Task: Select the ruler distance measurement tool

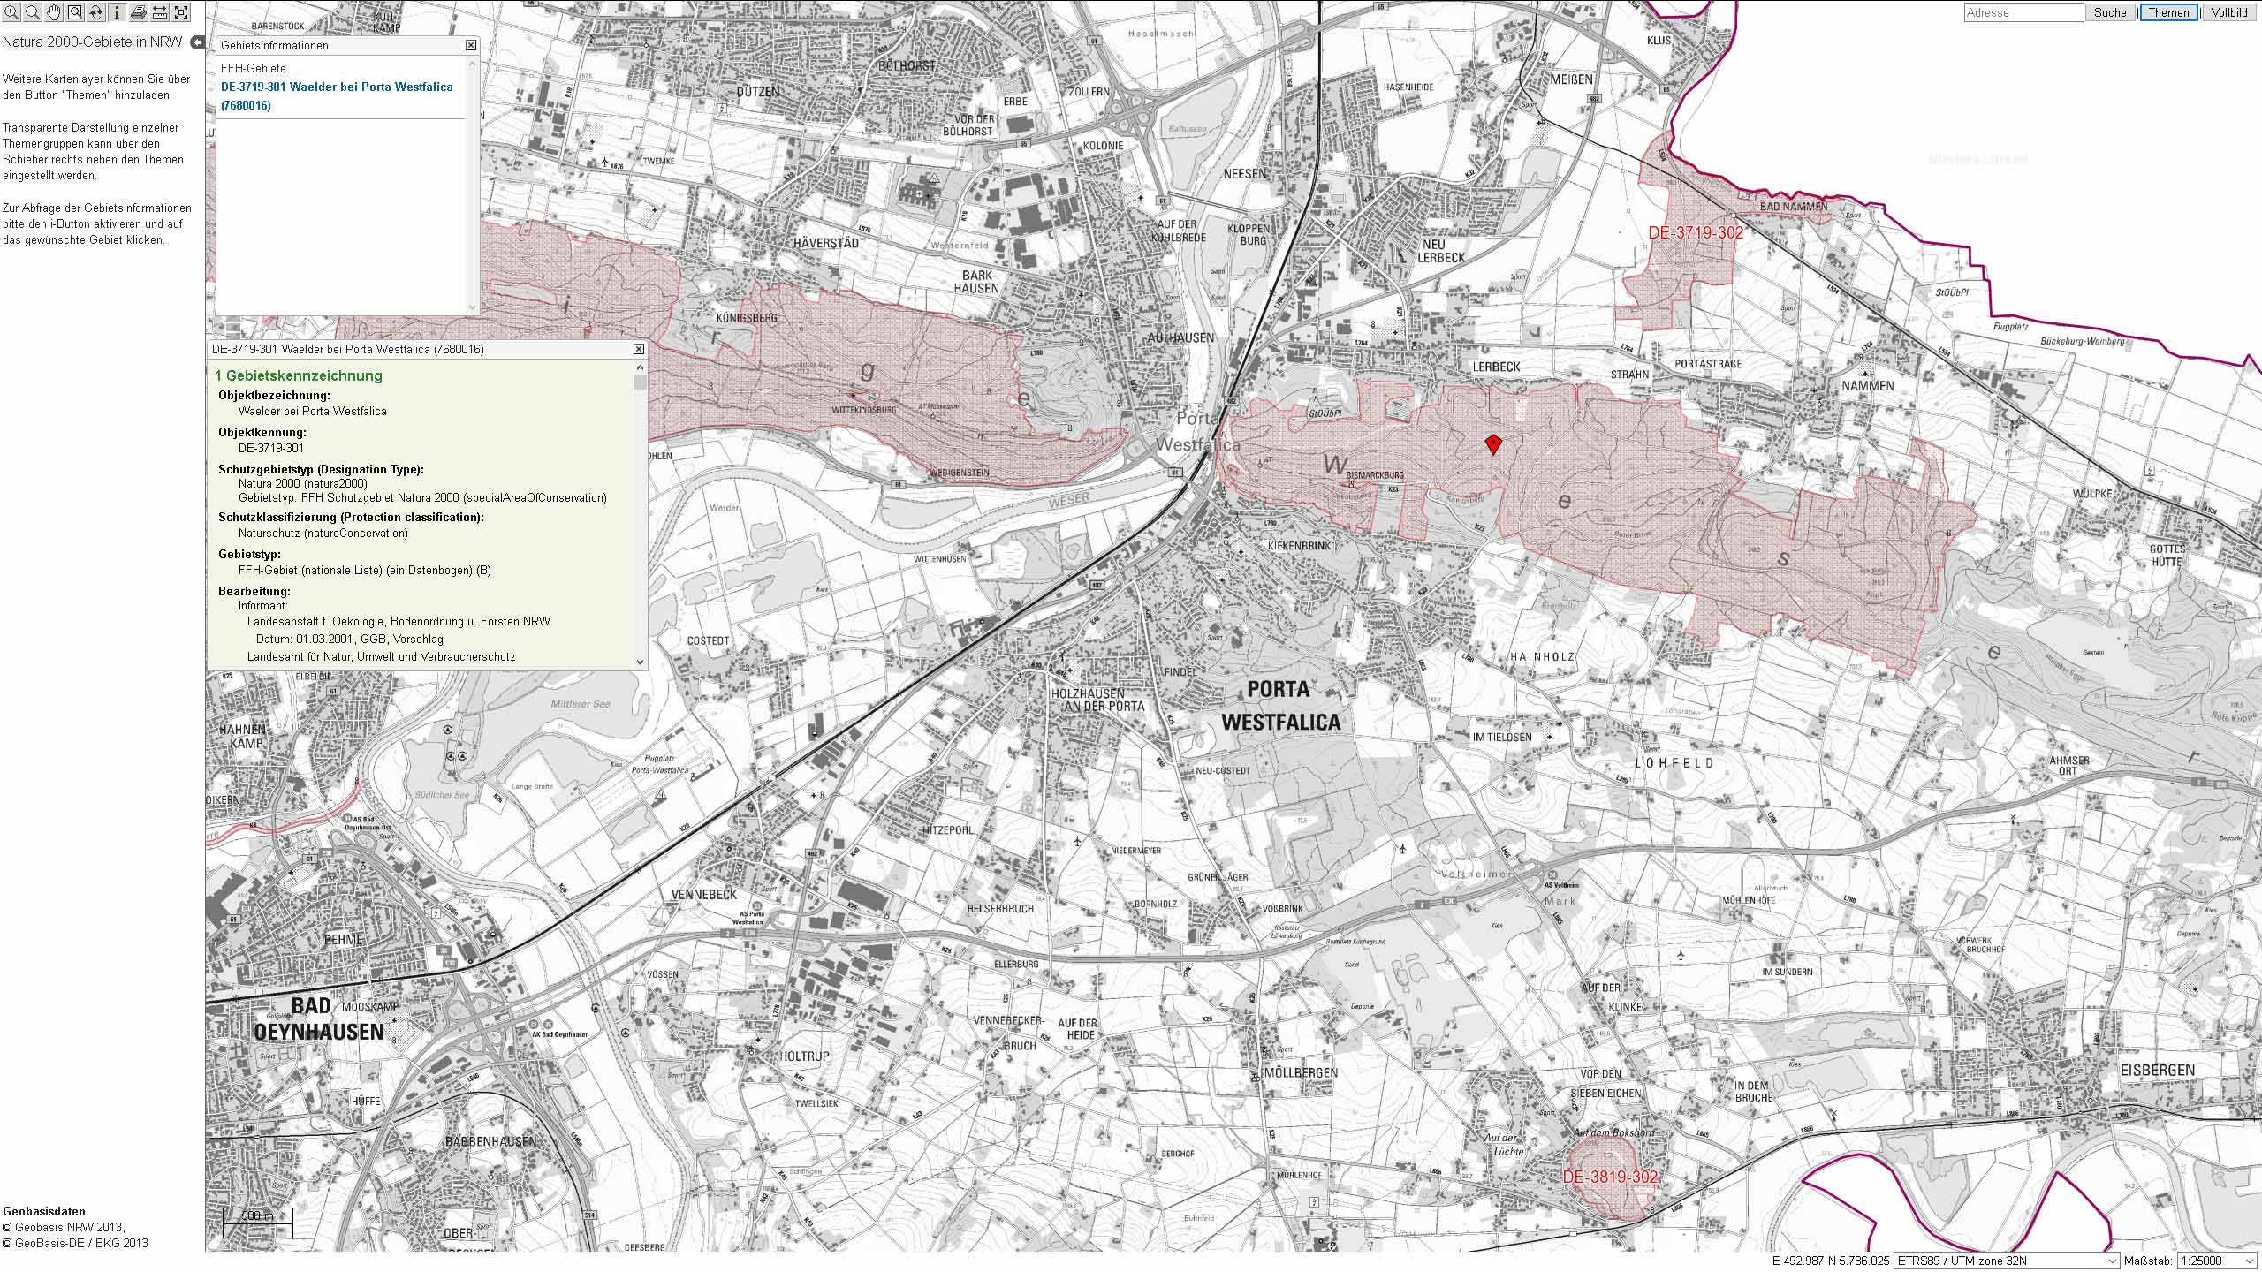Action: click(160, 12)
